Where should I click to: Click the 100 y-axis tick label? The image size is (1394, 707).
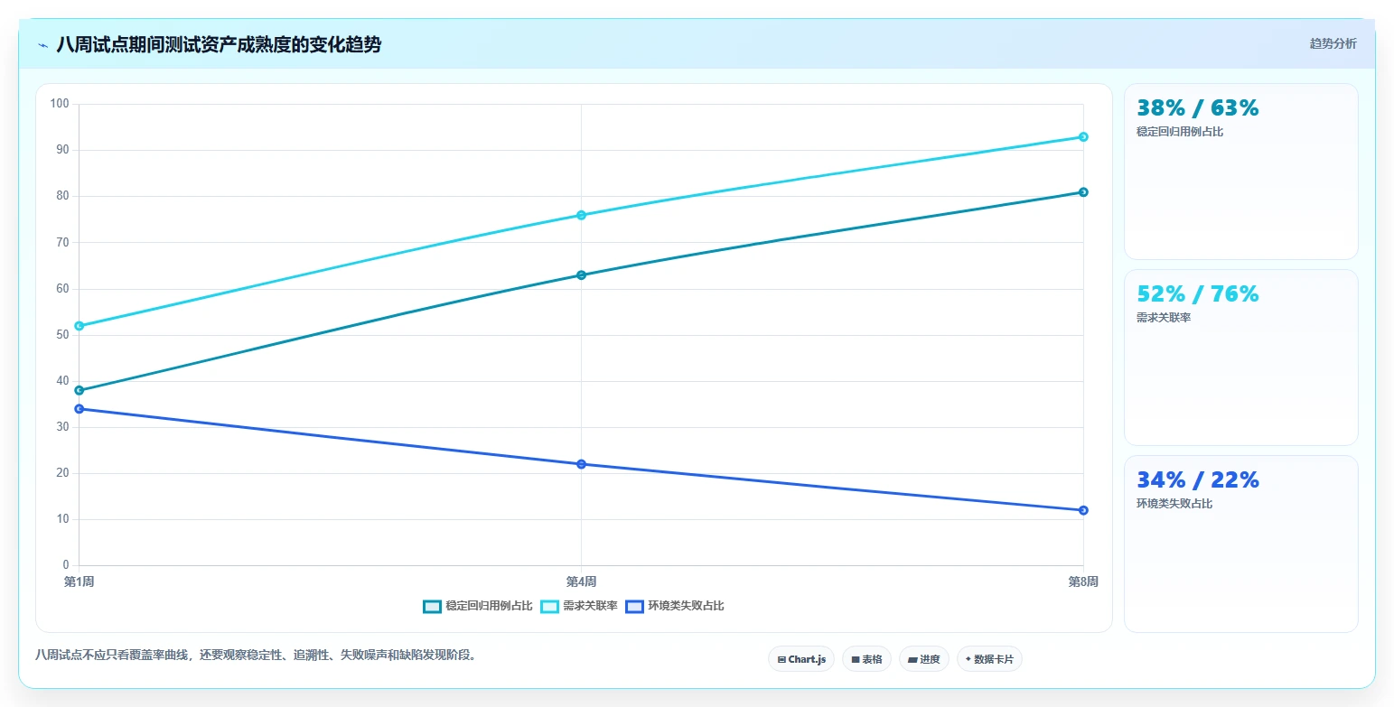(60, 104)
